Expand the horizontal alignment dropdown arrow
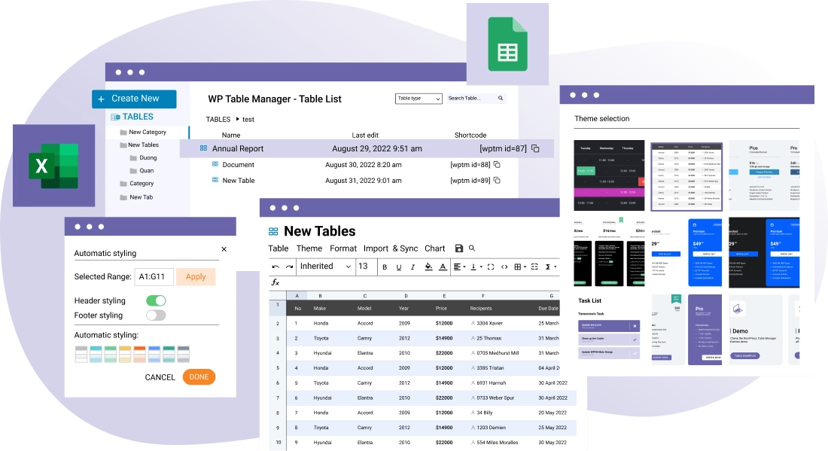Screen dimensions: 828x451 coord(464,266)
